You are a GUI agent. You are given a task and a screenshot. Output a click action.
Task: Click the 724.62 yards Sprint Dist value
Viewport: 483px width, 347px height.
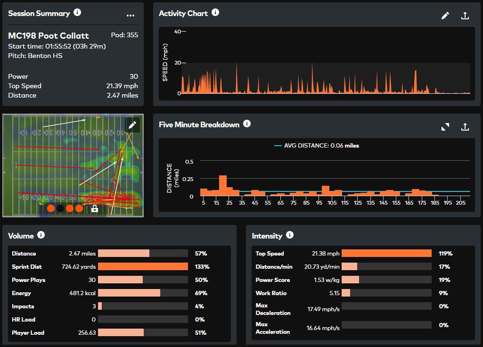79,266
